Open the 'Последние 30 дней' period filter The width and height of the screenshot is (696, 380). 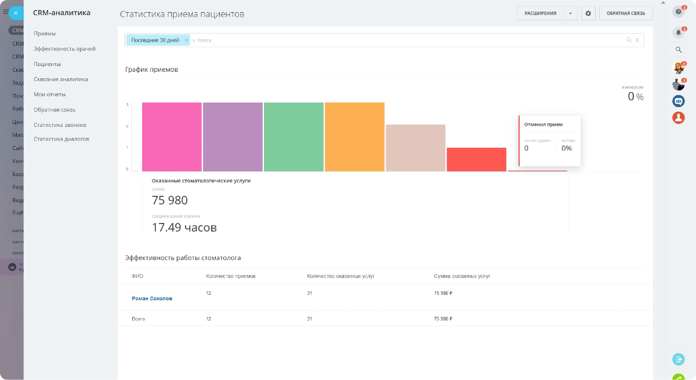click(x=155, y=40)
